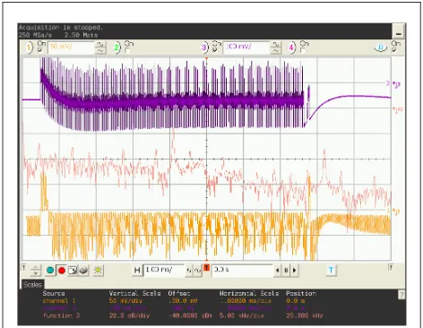This screenshot has height=328, width=423.
Task: Click the red Stop acquisition button
Action: pos(62,271)
